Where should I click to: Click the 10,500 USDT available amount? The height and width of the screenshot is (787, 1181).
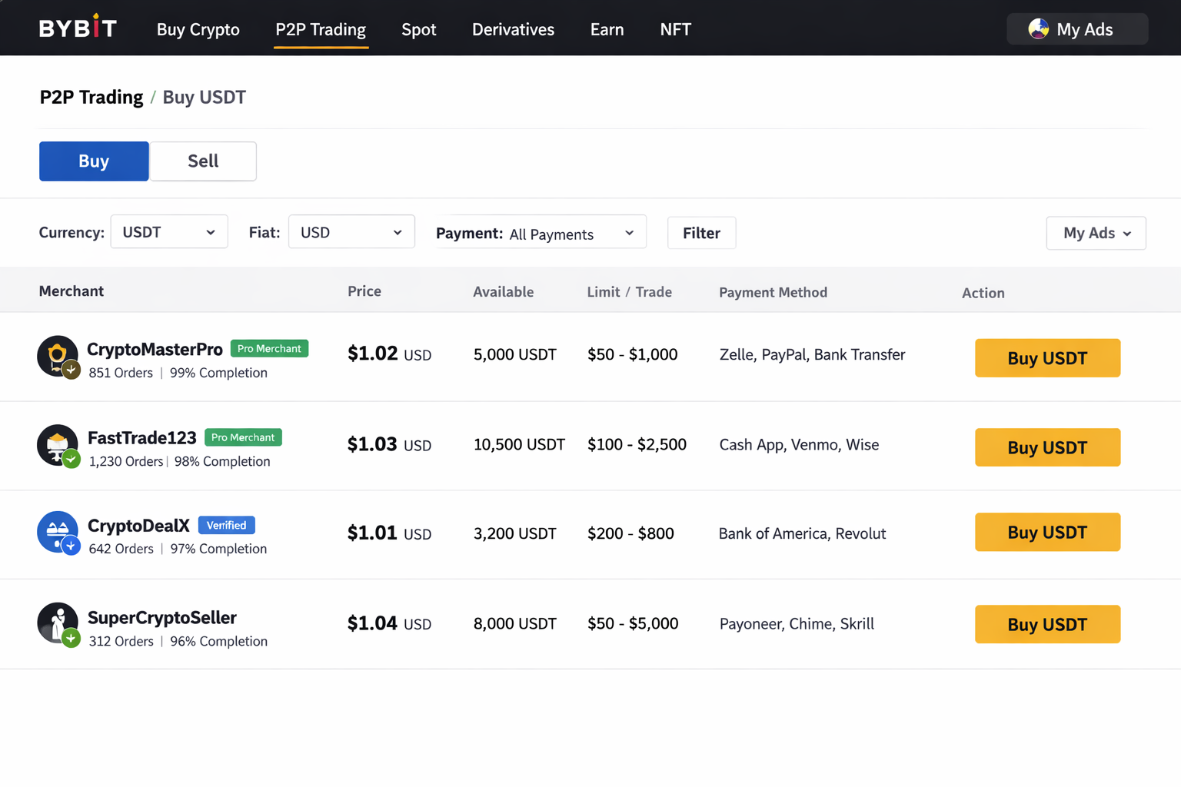tap(519, 444)
